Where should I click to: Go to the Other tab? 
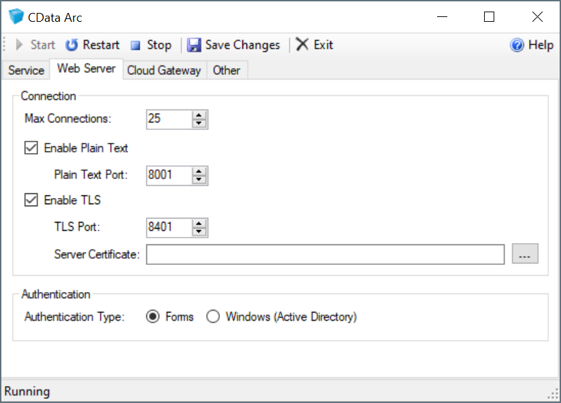point(226,70)
